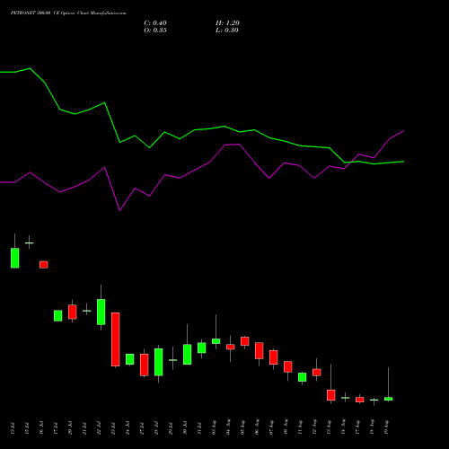Select the high value H: 1.20

click(227, 23)
